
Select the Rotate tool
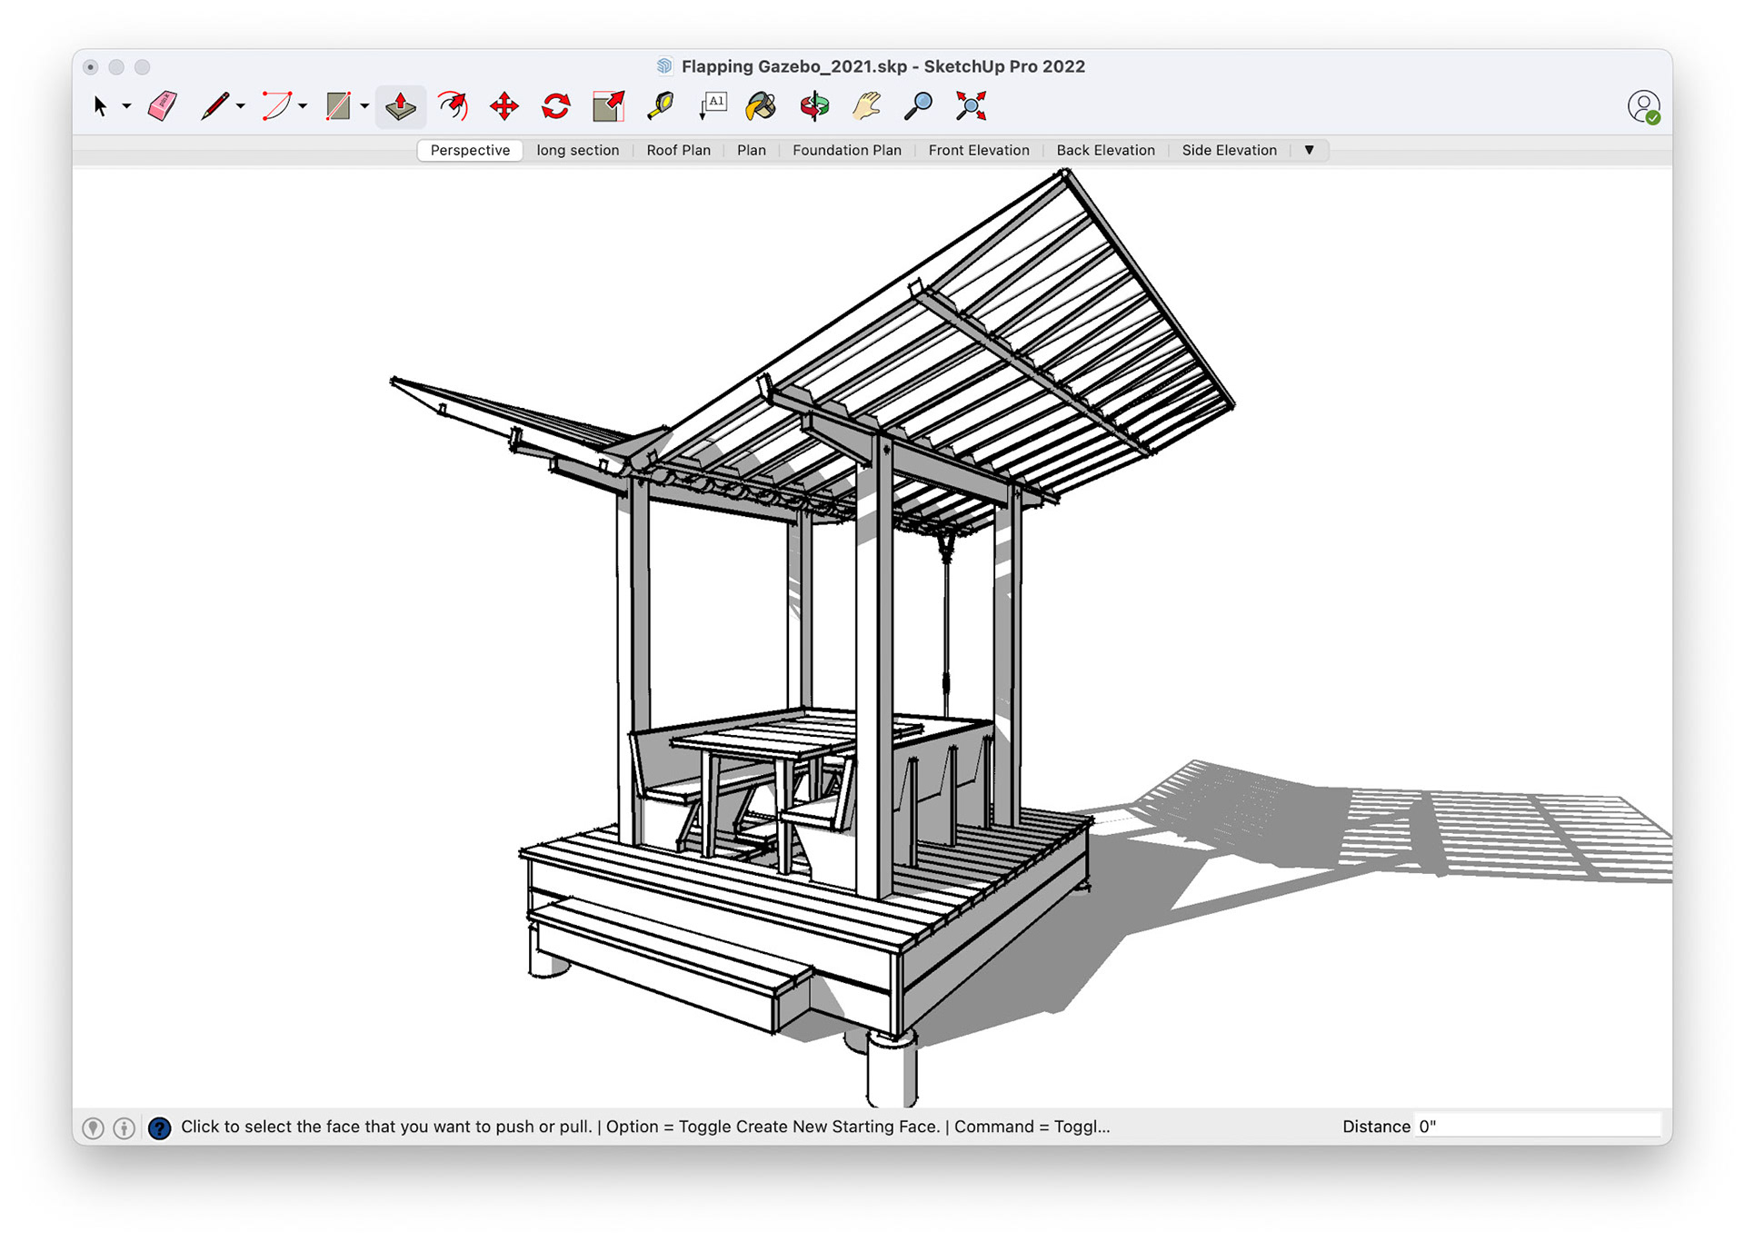pos(556,106)
